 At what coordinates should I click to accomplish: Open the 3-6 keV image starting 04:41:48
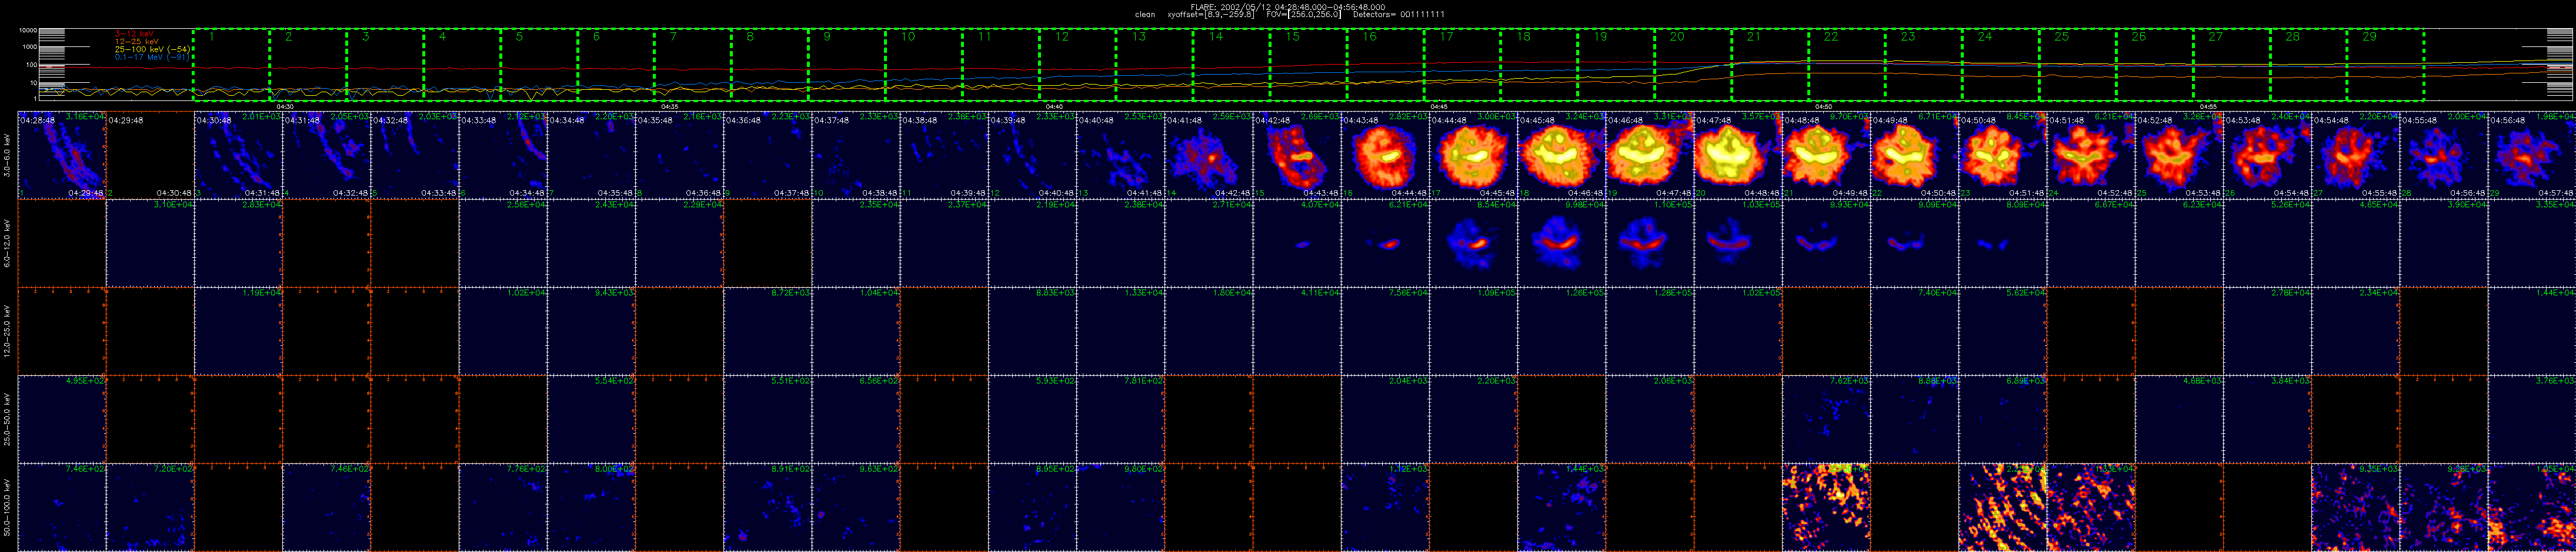[1208, 154]
